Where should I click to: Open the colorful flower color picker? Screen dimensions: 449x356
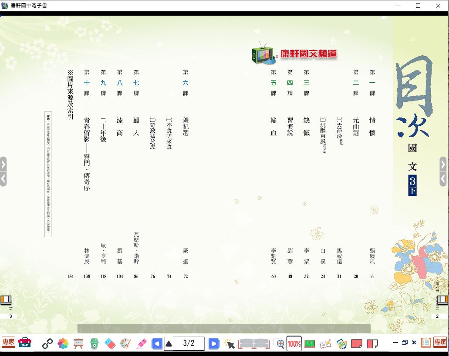point(63,344)
